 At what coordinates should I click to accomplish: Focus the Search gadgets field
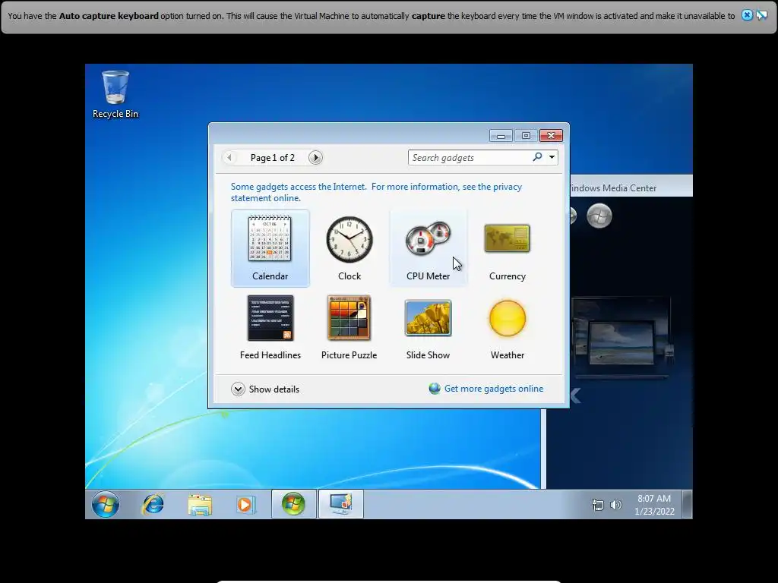tap(469, 158)
